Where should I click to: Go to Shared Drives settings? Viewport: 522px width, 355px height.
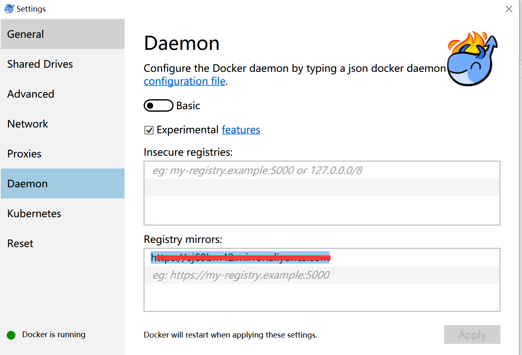pos(62,64)
